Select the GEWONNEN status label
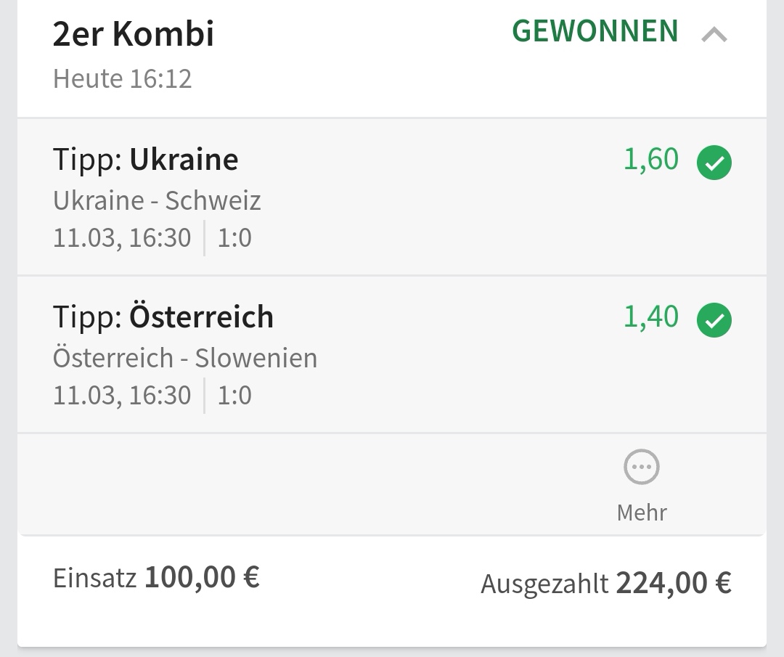The width and height of the screenshot is (784, 657). click(595, 31)
